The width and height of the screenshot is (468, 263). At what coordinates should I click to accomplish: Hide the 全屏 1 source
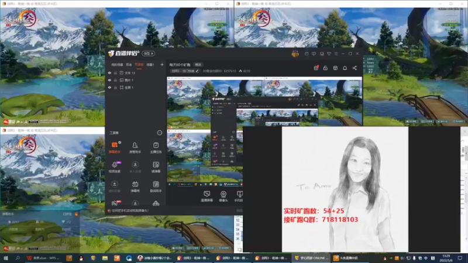click(109, 88)
